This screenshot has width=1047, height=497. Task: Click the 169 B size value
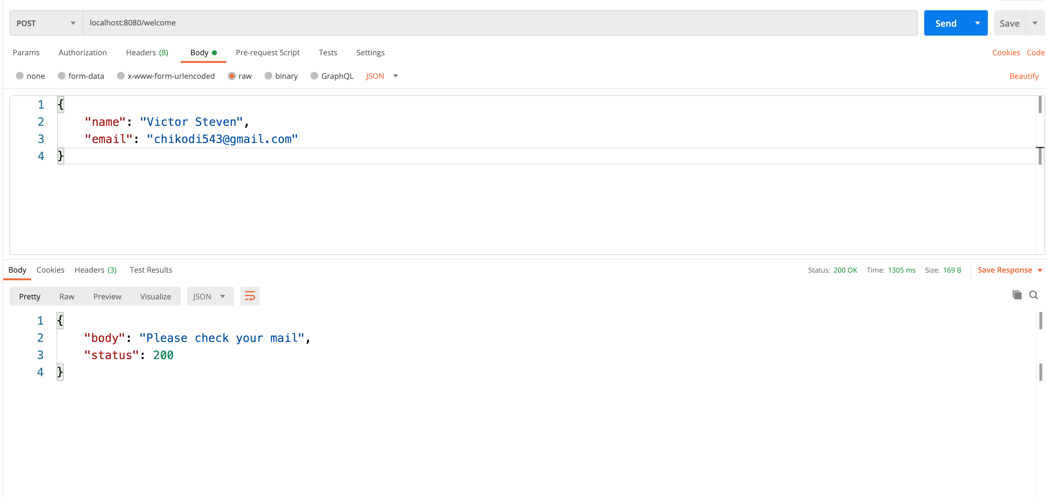pos(952,270)
